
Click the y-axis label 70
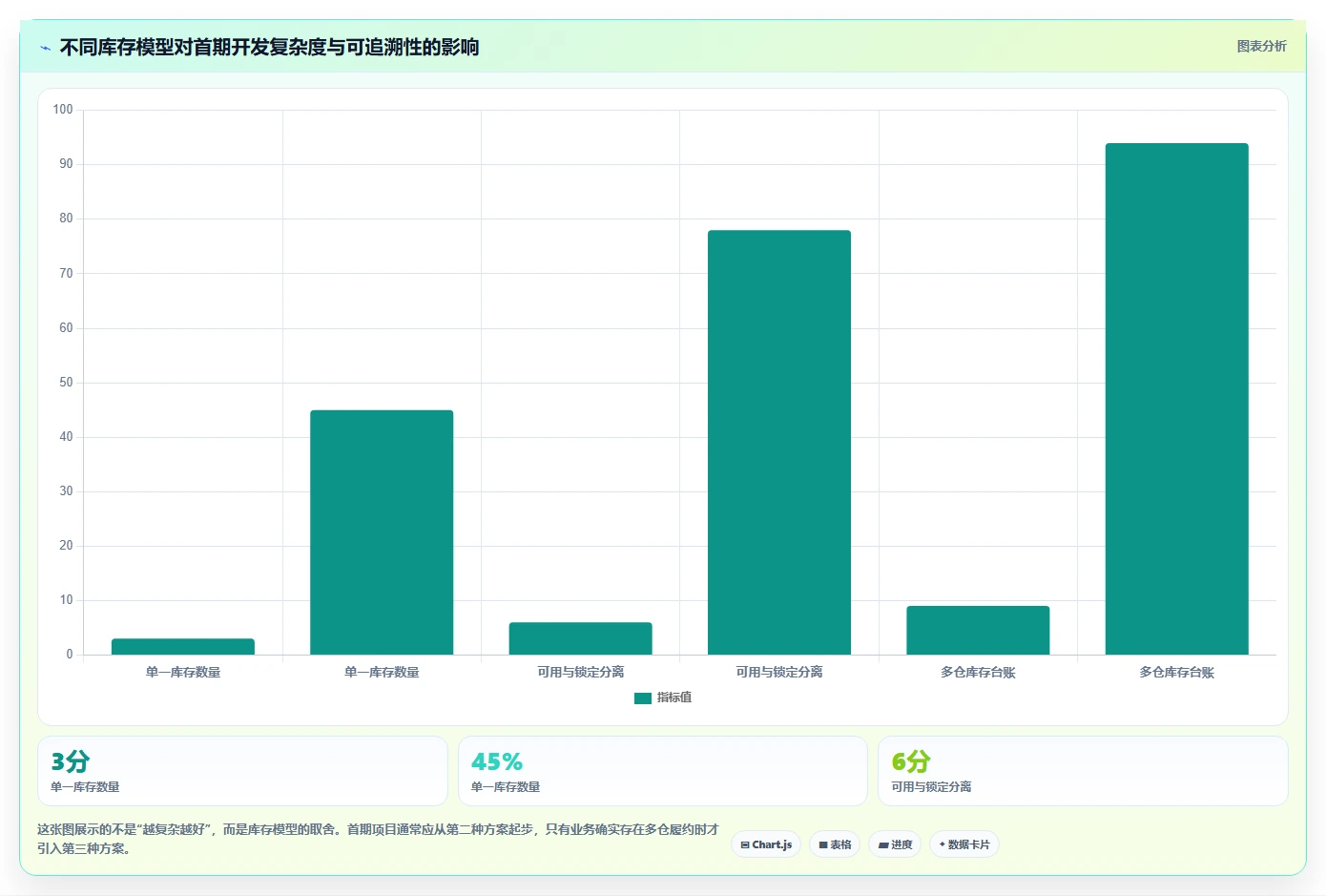click(x=66, y=273)
